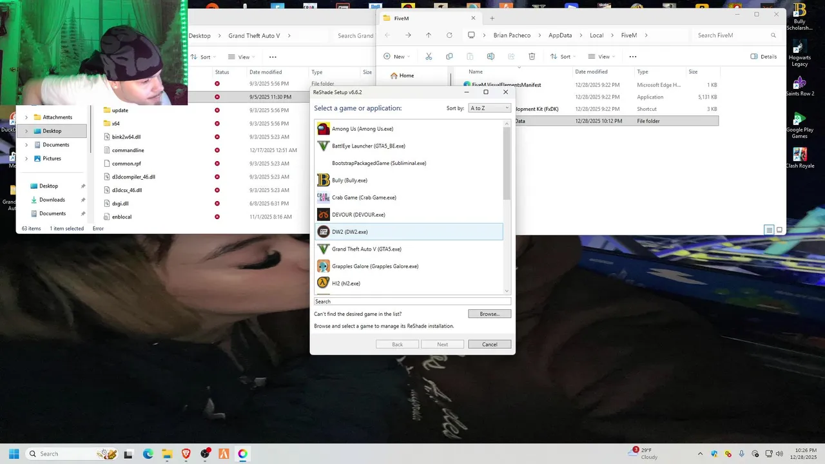
Task: Open OBS Studio from taskbar
Action: click(x=205, y=454)
